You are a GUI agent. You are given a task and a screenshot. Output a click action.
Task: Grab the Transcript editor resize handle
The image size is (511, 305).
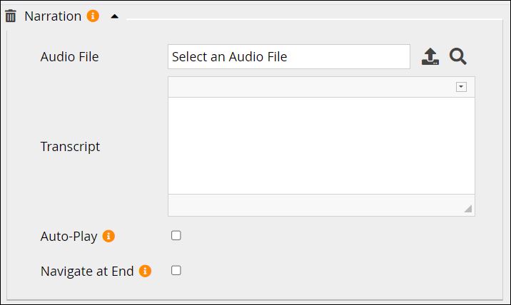(467, 208)
